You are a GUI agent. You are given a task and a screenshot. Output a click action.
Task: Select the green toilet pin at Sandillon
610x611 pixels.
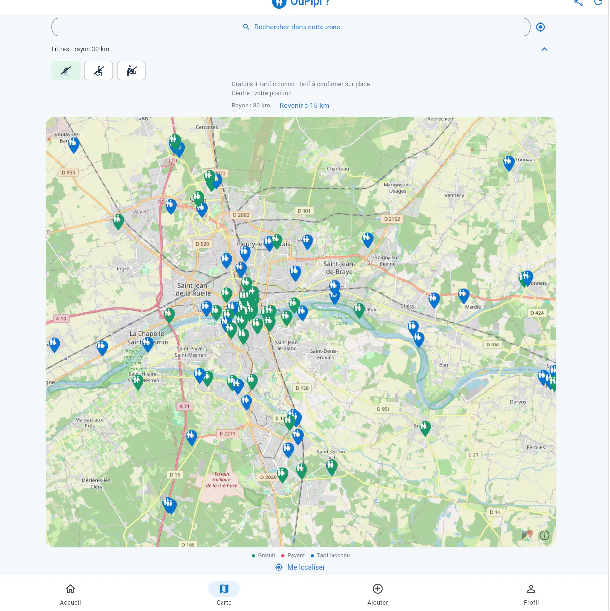point(425,428)
